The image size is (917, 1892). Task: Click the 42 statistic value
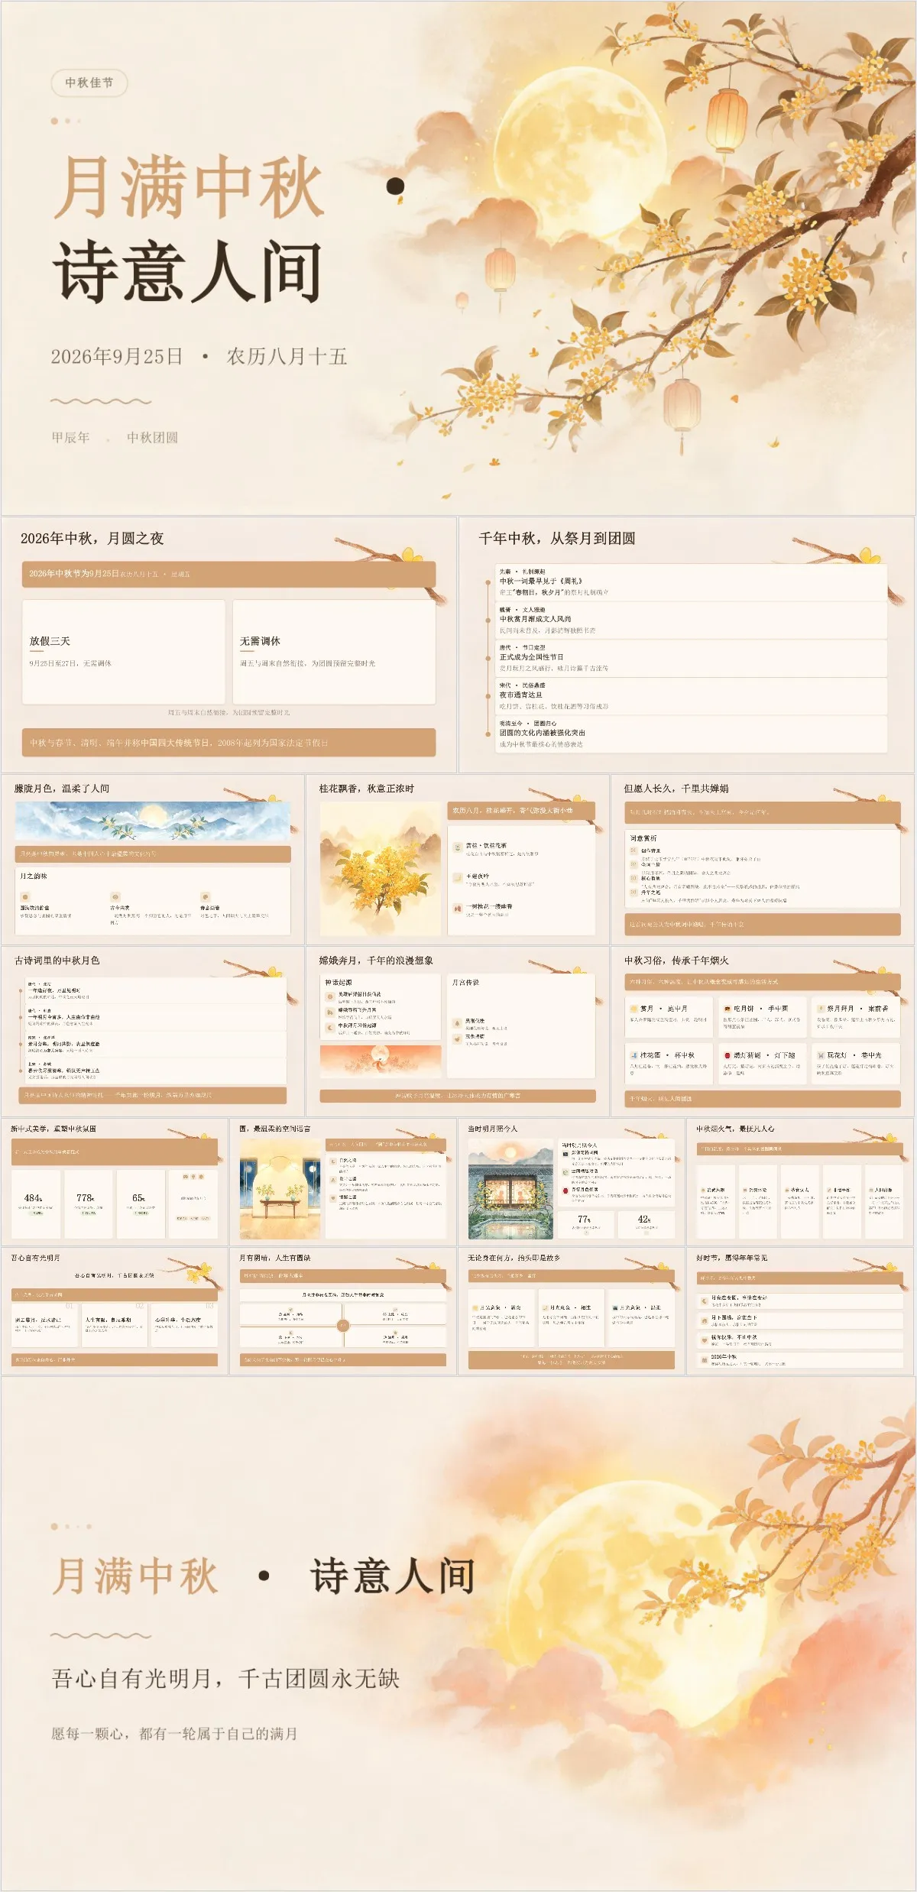click(x=644, y=1220)
